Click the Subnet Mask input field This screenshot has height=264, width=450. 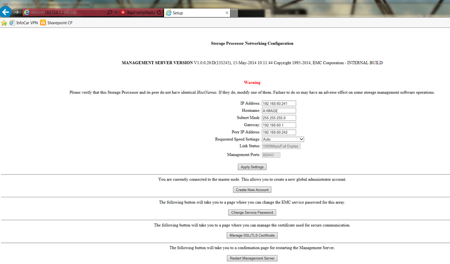(x=279, y=118)
